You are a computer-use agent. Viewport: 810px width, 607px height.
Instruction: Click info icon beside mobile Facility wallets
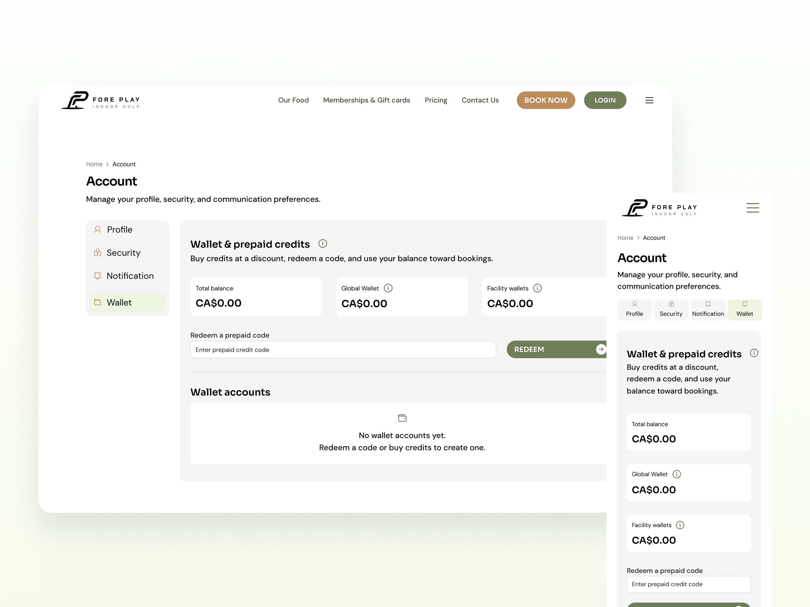pyautogui.click(x=680, y=525)
